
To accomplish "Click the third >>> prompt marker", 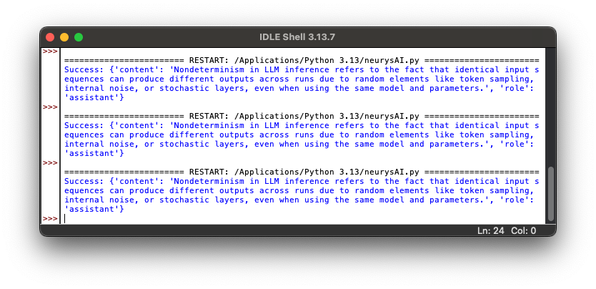I will [x=49, y=163].
